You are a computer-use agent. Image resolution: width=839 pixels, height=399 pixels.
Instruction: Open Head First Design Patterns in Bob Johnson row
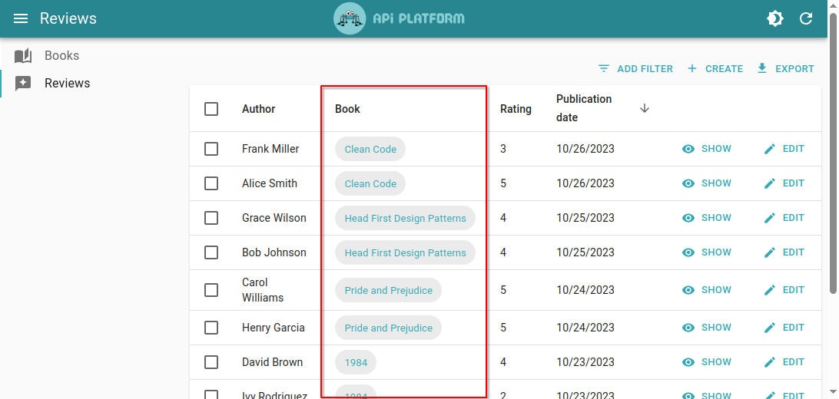point(405,252)
